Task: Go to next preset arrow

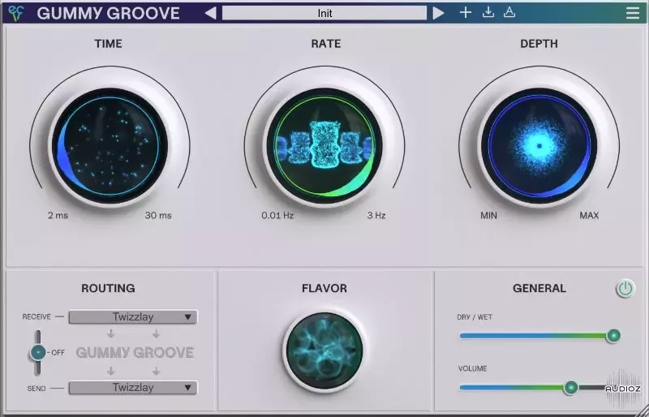Action: pos(438,13)
